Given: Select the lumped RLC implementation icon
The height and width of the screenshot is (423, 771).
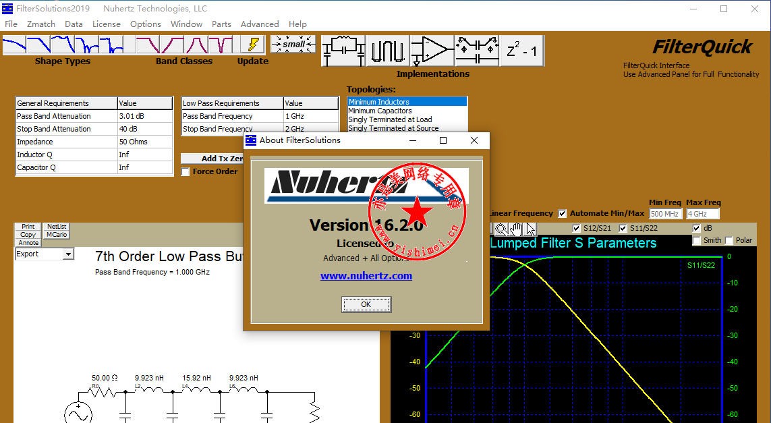Looking at the screenshot, I should coord(343,51).
